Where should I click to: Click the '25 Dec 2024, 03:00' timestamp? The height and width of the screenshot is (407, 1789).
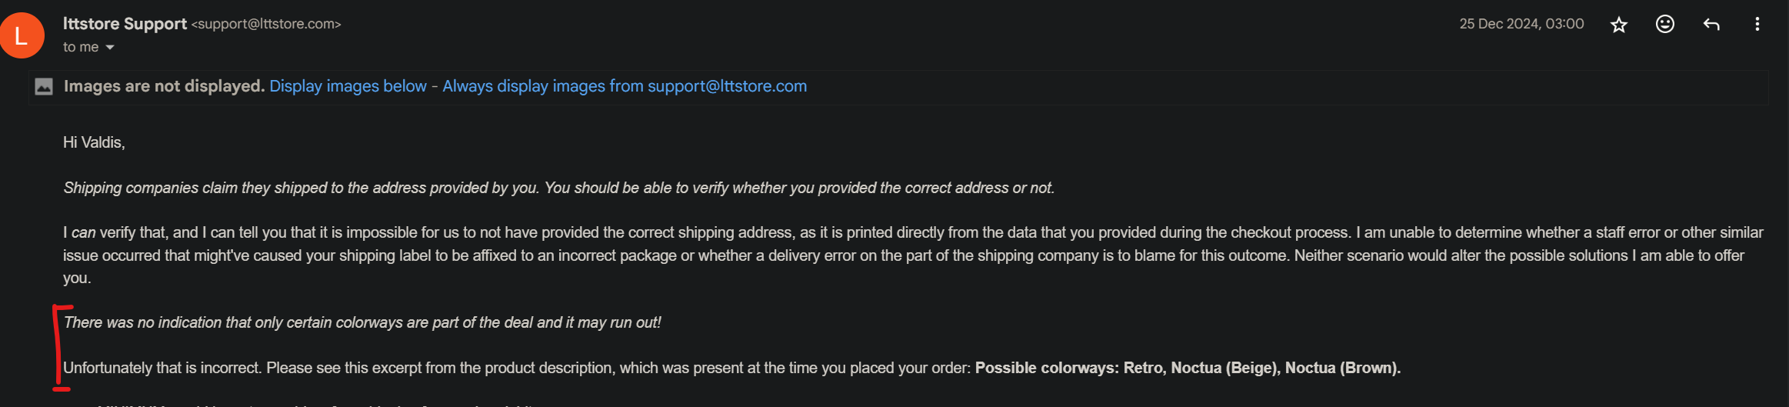click(x=1521, y=24)
